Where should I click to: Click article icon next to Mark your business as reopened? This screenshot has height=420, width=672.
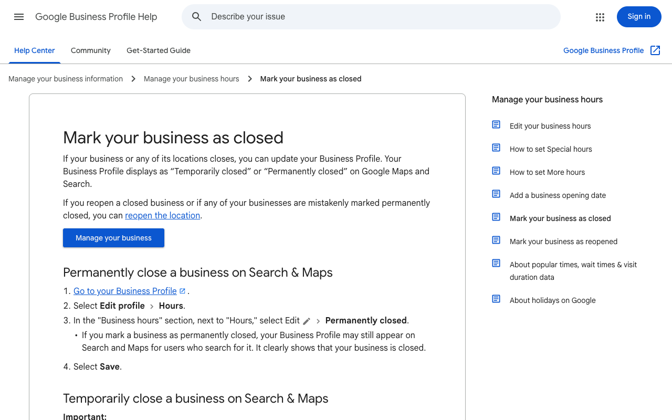(496, 240)
